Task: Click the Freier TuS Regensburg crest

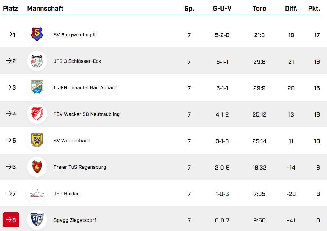Action: pyautogui.click(x=37, y=167)
